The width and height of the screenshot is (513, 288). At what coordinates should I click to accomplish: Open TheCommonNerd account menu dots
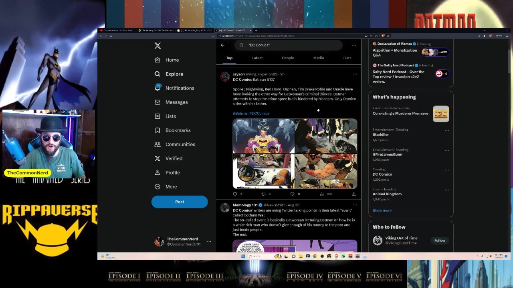tap(209, 242)
